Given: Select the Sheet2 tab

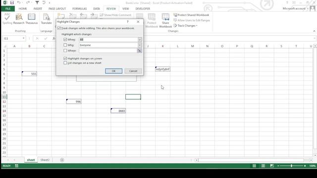Looking at the screenshot, I should coord(45,160).
